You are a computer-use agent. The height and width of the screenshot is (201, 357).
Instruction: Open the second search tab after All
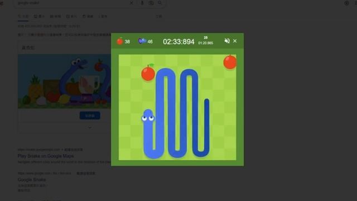pyautogui.click(x=39, y=16)
